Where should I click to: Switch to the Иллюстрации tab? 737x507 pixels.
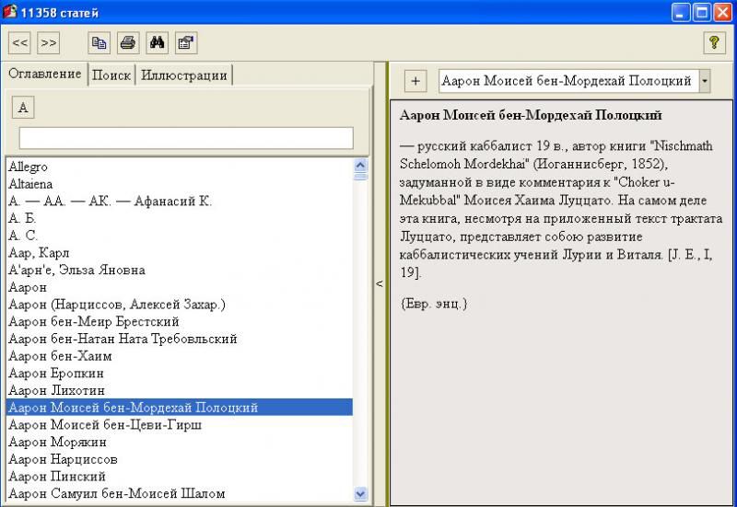[x=183, y=75]
